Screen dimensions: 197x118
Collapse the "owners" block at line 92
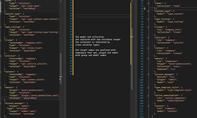tap(148, 59)
